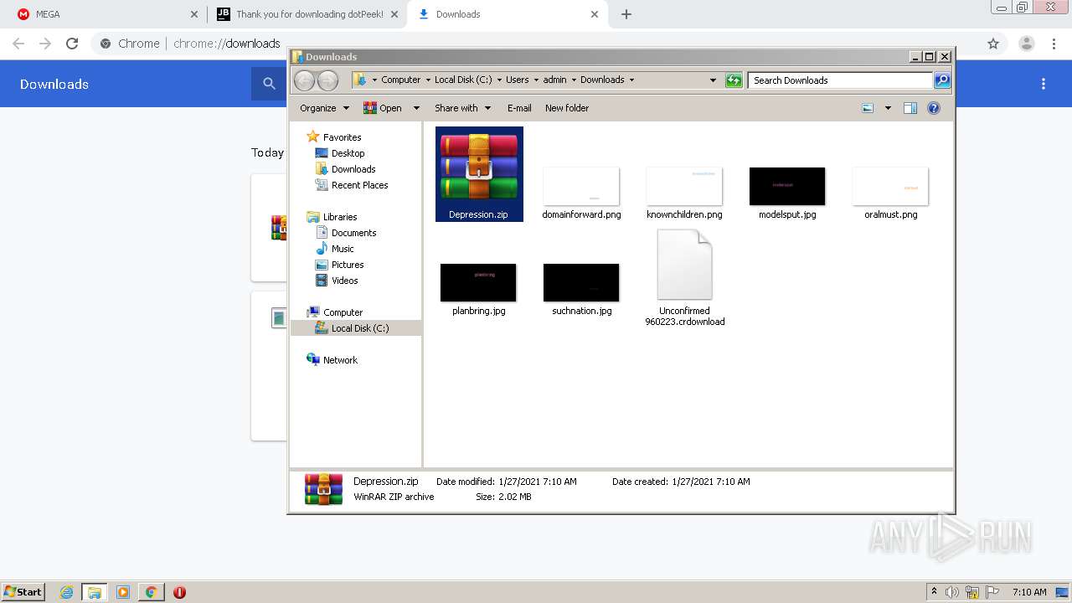The image size is (1072, 603).
Task: Open the Windows Start menu
Action: 23,592
